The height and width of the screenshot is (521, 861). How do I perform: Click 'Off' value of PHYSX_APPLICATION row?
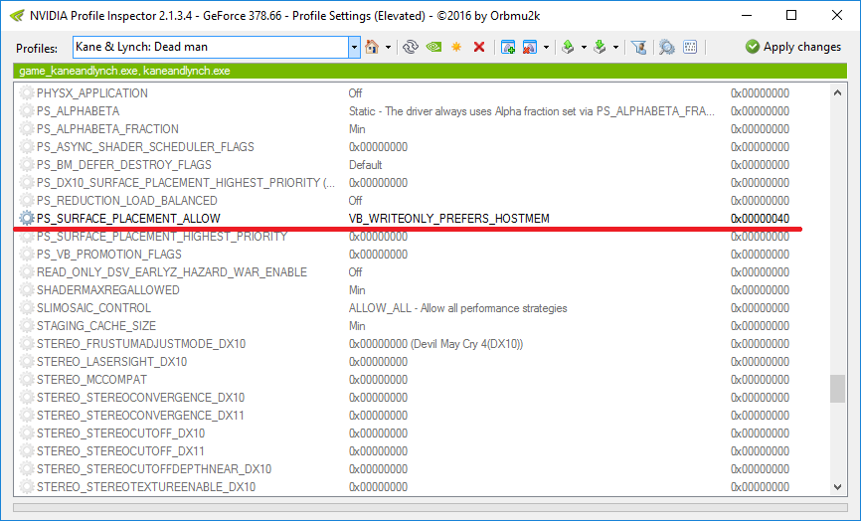355,93
